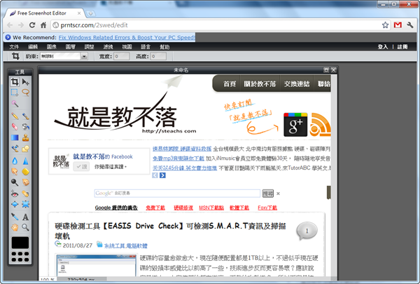The width and height of the screenshot is (420, 284).
Task: Open the Fix Windows Related Errors ad link
Action: (x=127, y=37)
